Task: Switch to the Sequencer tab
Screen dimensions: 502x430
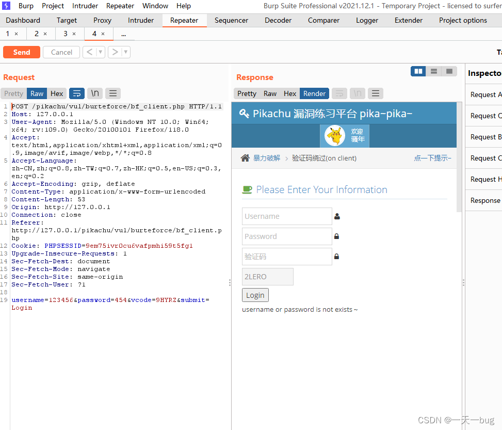Action: [x=231, y=21]
